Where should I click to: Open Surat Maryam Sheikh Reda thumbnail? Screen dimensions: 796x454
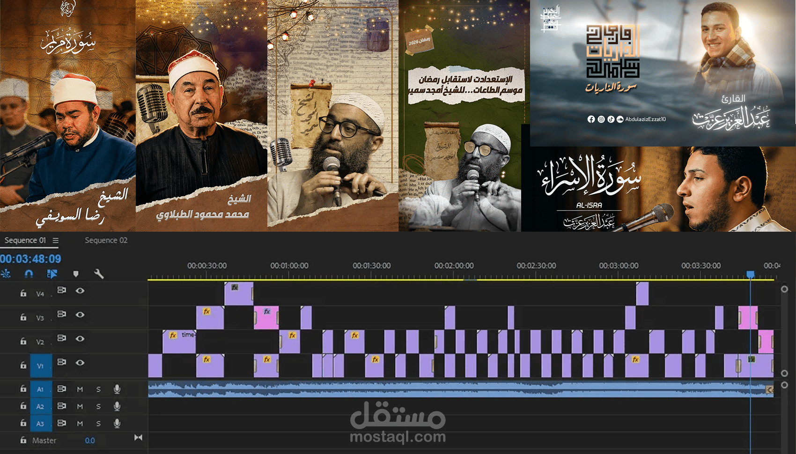click(x=68, y=116)
